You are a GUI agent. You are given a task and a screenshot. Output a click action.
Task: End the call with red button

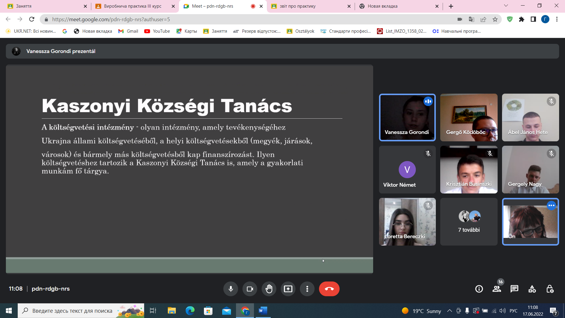coord(329,289)
